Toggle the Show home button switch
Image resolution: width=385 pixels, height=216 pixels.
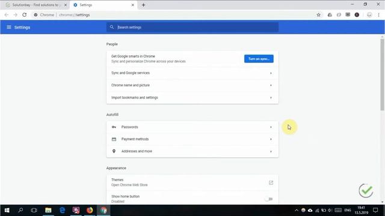[269, 199]
